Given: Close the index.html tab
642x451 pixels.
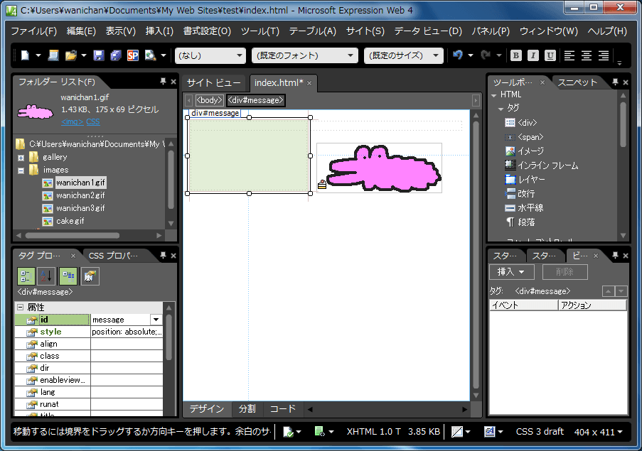Looking at the screenshot, I should [309, 83].
